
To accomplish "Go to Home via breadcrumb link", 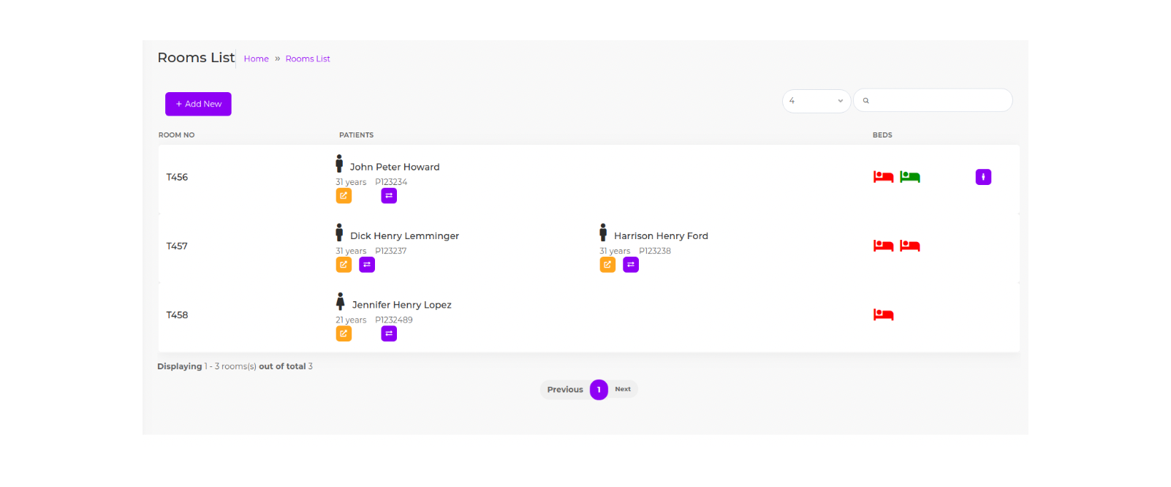I will (256, 59).
